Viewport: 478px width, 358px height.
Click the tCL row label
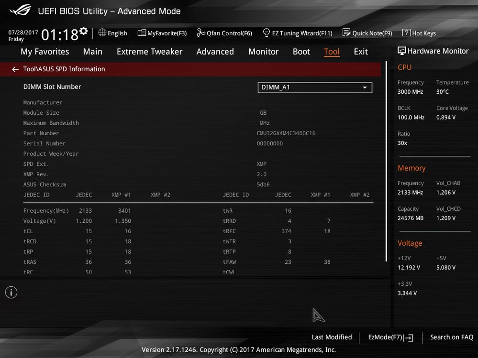point(28,231)
